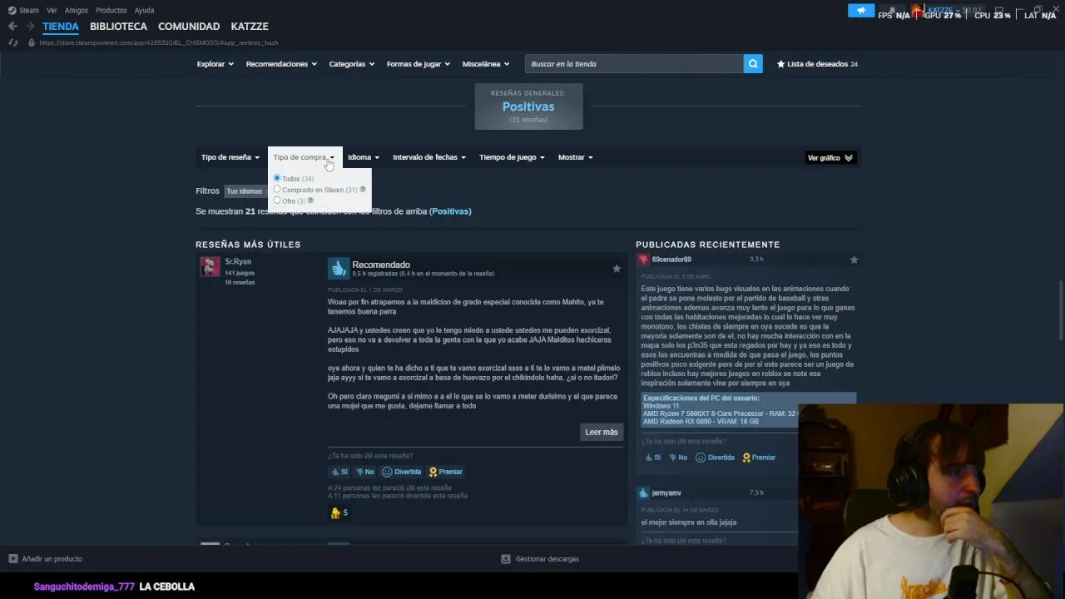This screenshot has height=599, width=1065.
Task: Go forward with the right arrow
Action: click(x=31, y=27)
